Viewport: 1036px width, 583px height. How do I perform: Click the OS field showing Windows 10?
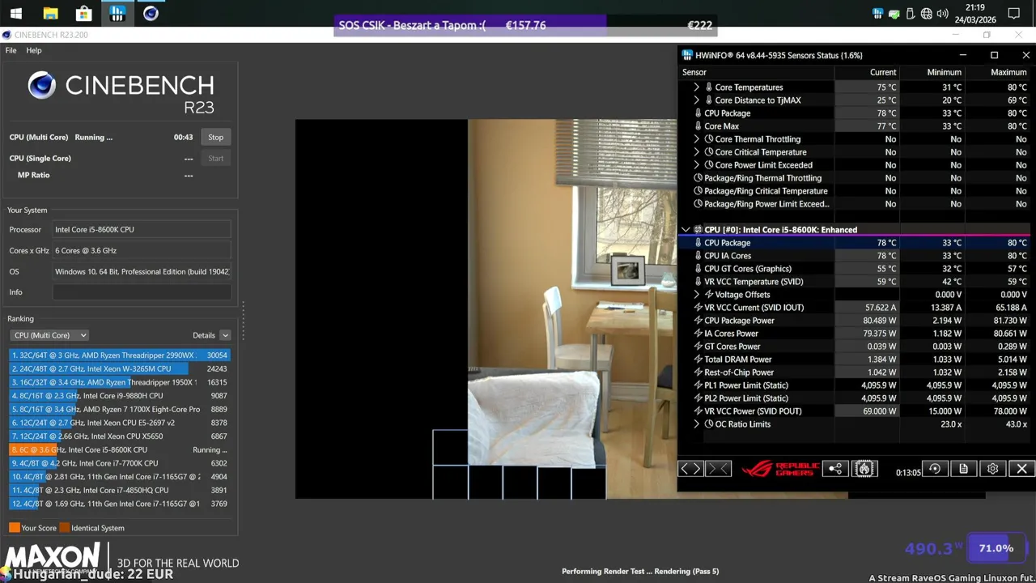click(x=142, y=271)
